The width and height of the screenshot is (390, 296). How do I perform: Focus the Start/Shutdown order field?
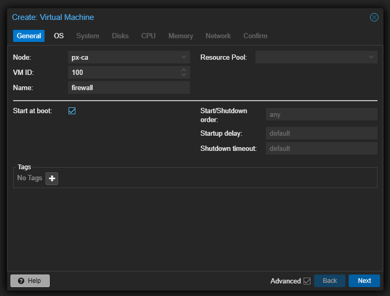pyautogui.click(x=321, y=114)
